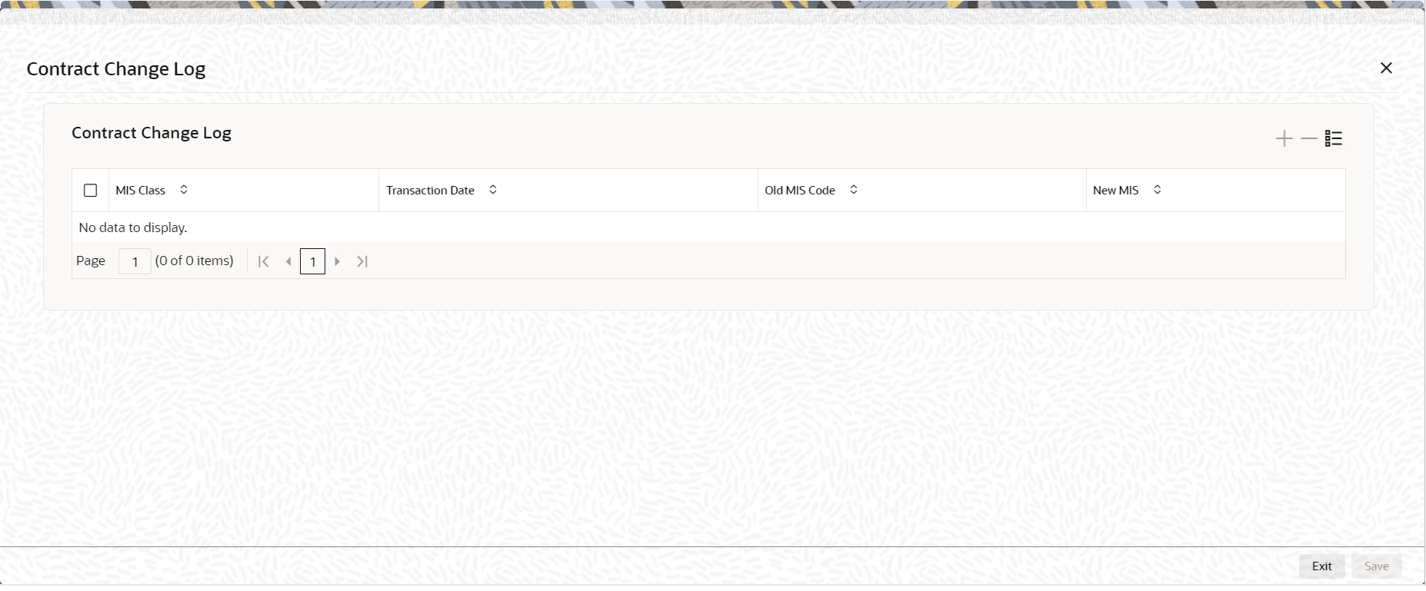1426x591 pixels.
Task: Go to last page arrow
Action: click(x=362, y=261)
